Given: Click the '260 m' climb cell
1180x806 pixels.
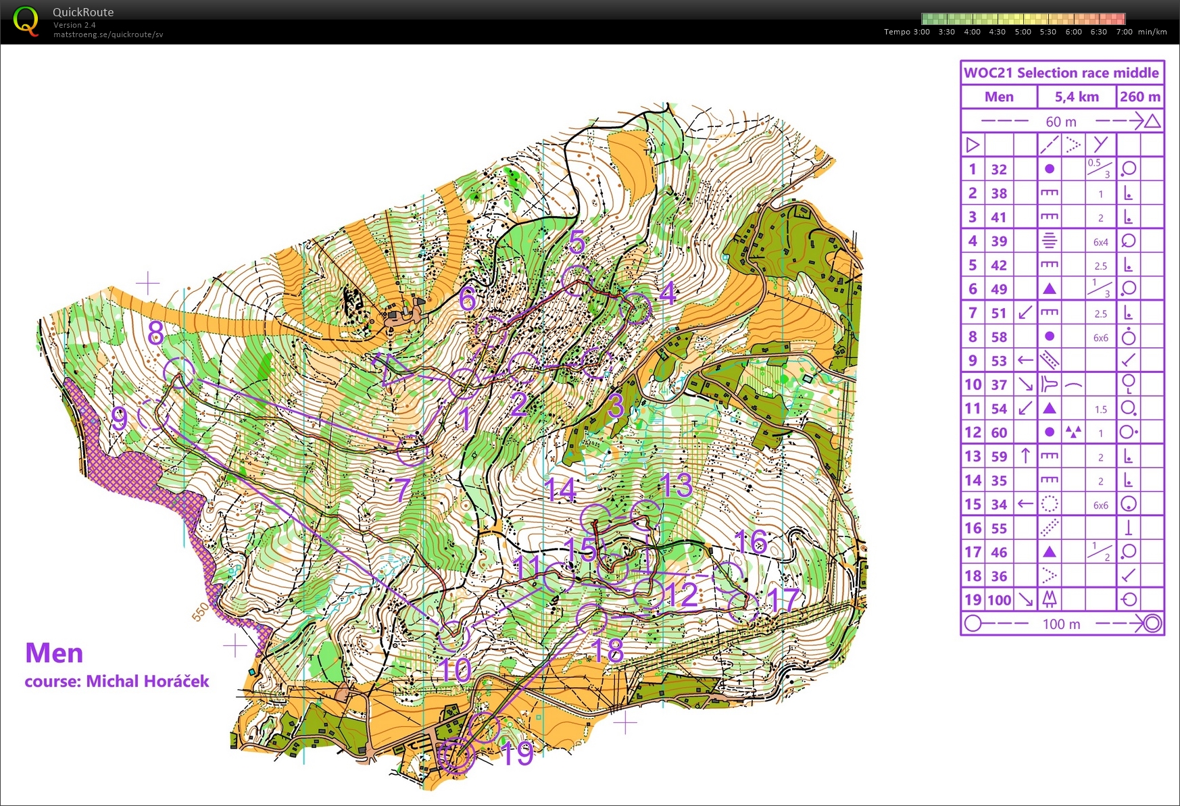Looking at the screenshot, I should point(1140,97).
